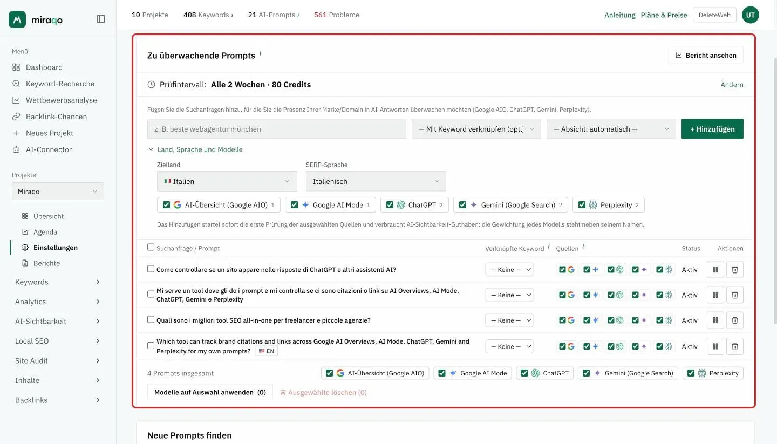Pause the 'Come controllare' prompt

715,269
